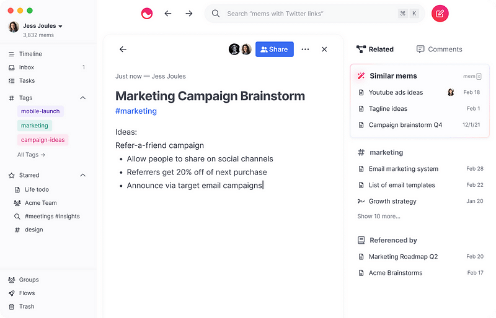The image size is (496, 318).
Task: Select the campaign-ideas tag
Action: coord(43,140)
